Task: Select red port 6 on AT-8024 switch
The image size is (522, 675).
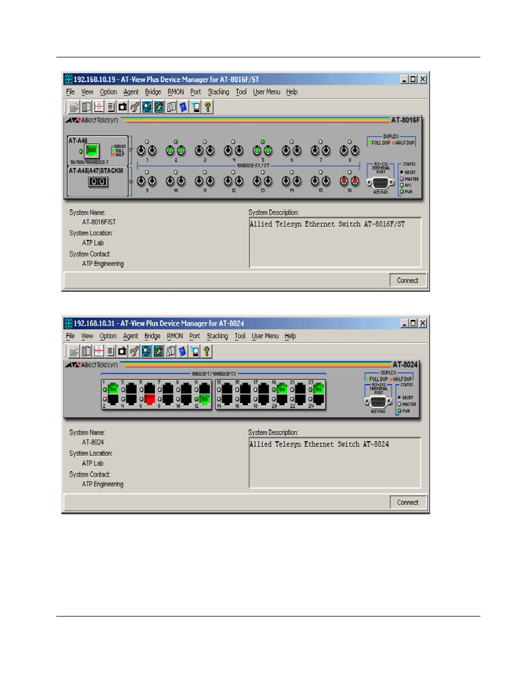Action: click(x=149, y=400)
